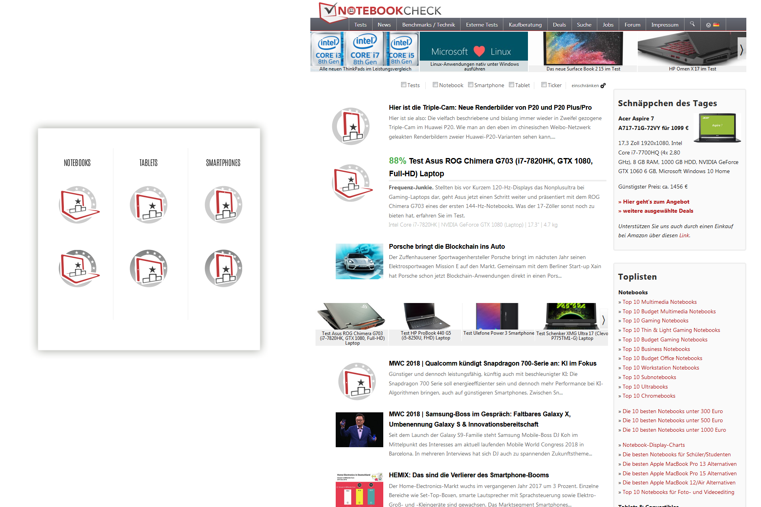Open Top 10 Chromebooks link
Image resolution: width=761 pixels, height=507 pixels.
click(649, 396)
